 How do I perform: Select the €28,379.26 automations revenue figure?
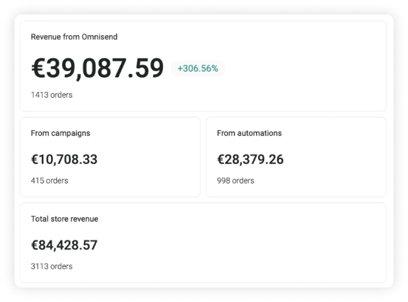tap(250, 159)
